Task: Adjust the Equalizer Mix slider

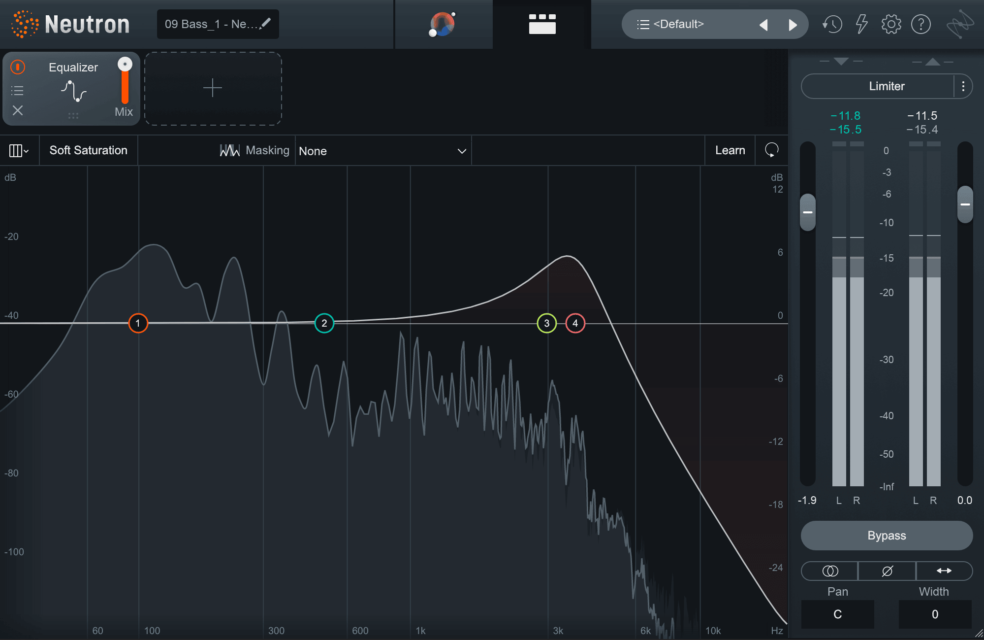Action: (125, 81)
